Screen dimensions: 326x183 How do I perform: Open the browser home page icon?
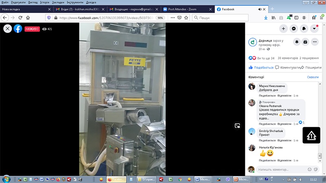[28, 17]
